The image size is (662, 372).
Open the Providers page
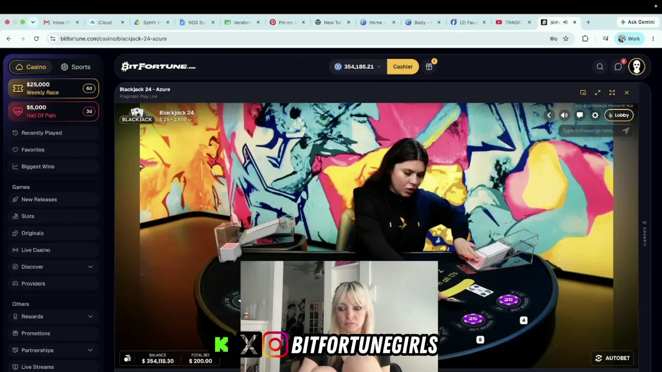coord(53,284)
